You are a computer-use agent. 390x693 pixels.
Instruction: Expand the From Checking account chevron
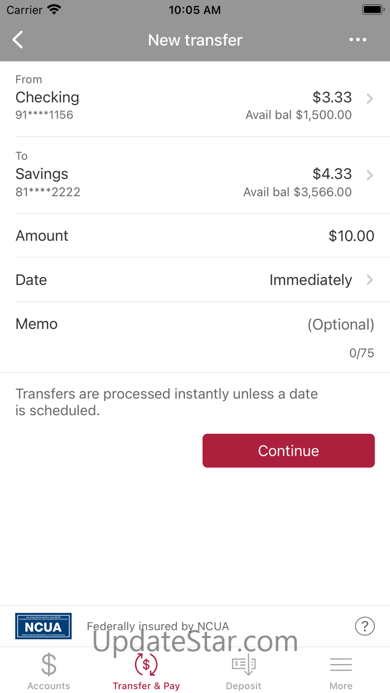coord(369,98)
